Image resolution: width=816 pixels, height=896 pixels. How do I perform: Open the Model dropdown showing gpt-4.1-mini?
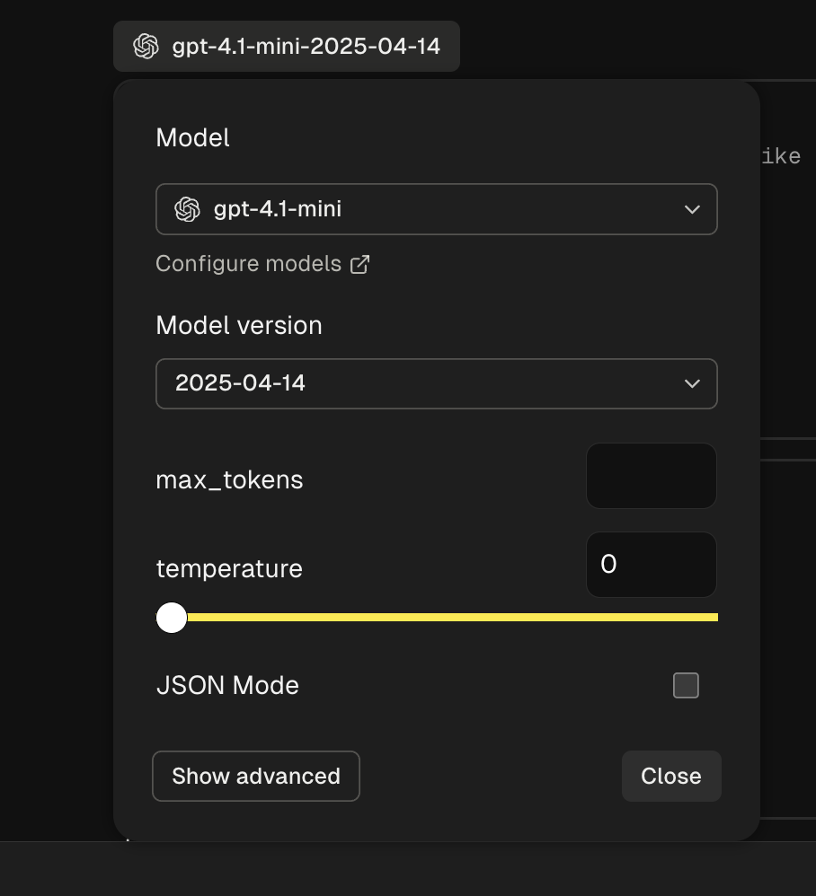tap(436, 209)
